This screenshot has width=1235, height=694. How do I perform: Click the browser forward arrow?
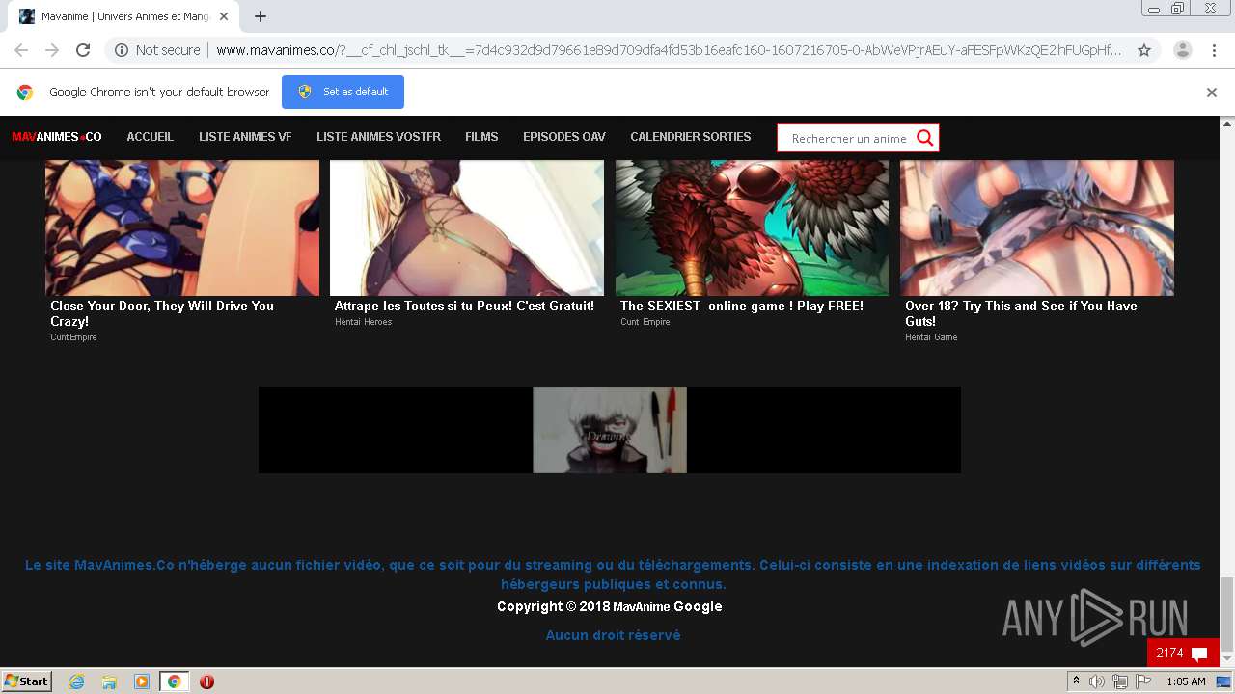[52, 50]
